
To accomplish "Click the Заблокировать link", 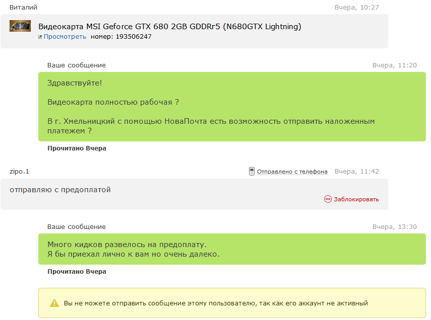I will [356, 199].
